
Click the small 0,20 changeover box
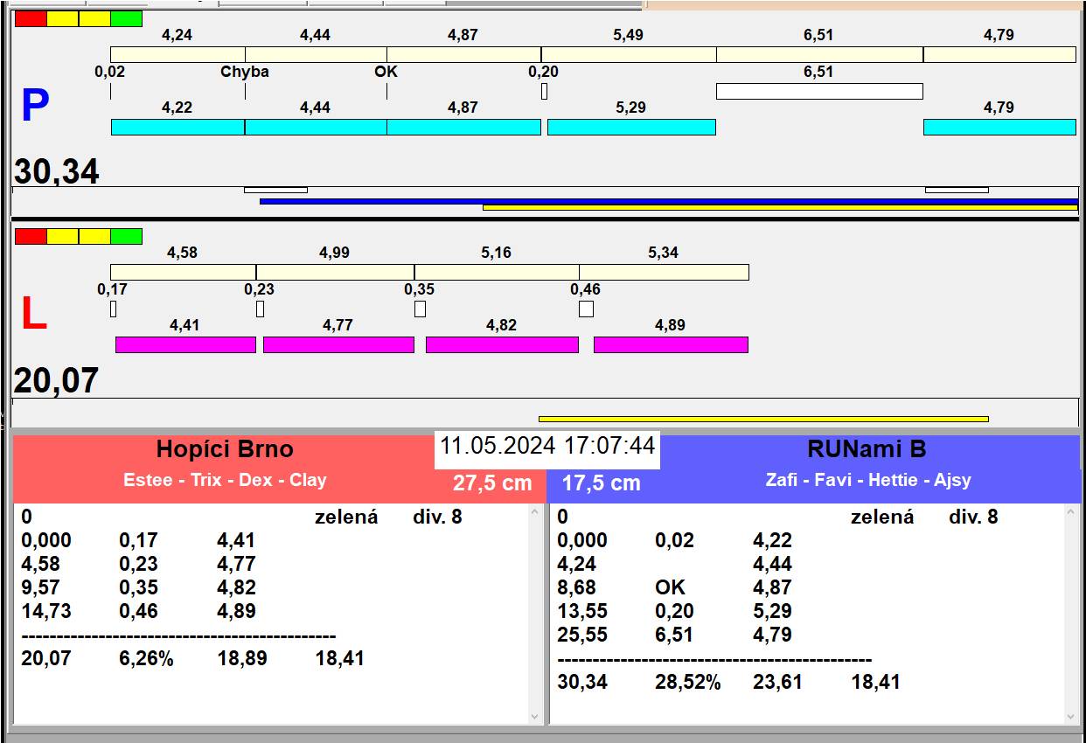click(544, 91)
